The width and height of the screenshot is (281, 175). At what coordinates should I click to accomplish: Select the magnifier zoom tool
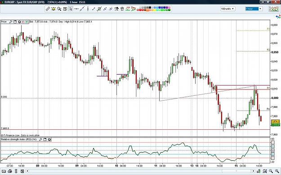coord(59,9)
